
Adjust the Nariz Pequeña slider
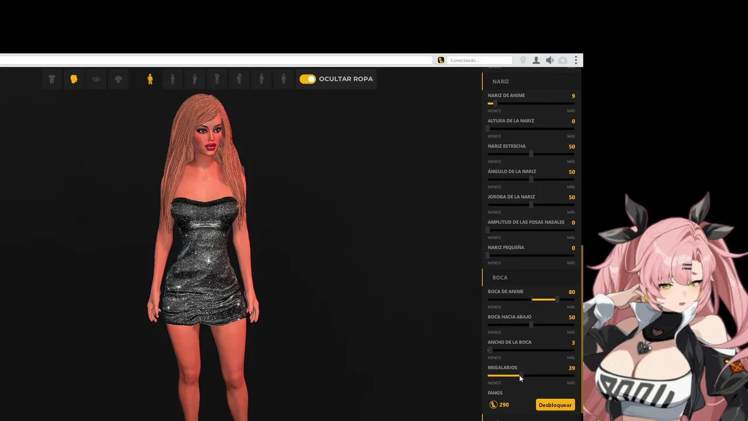coord(531,256)
